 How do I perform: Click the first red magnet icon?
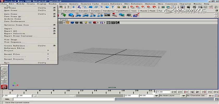pos(132,7)
